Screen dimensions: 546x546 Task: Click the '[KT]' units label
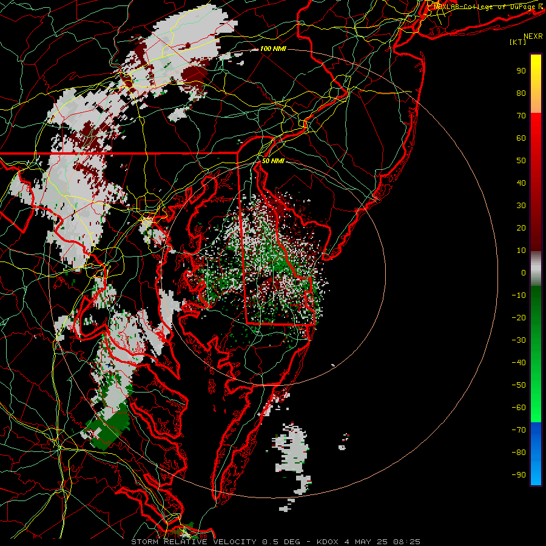(x=517, y=42)
